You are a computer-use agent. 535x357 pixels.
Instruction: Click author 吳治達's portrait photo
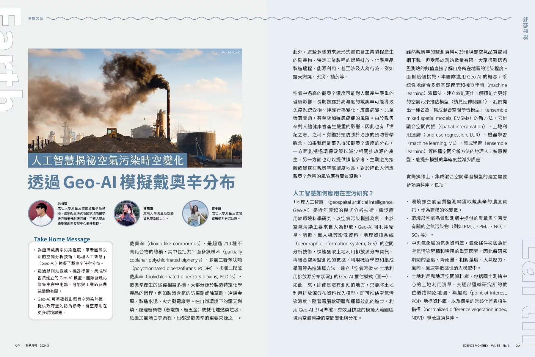[41, 213]
